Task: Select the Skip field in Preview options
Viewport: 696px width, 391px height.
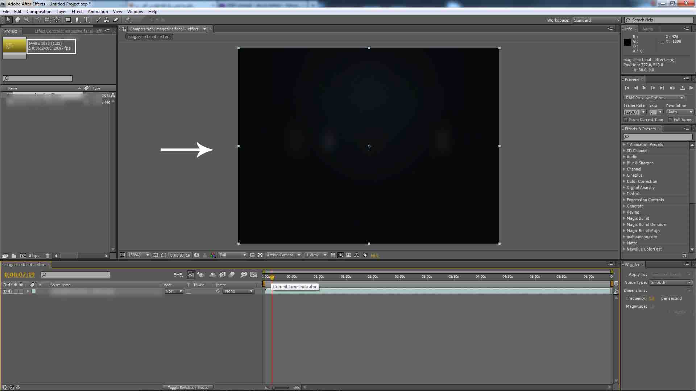Action: click(653, 112)
